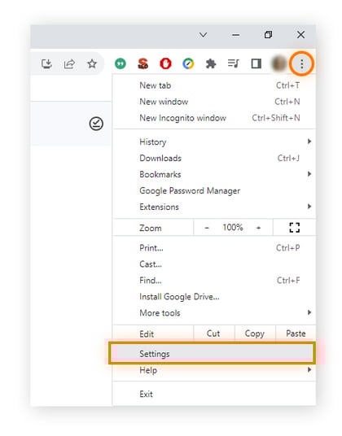Click the circled checkmark icon on page
Screen dimensions: 342x436
(x=96, y=124)
